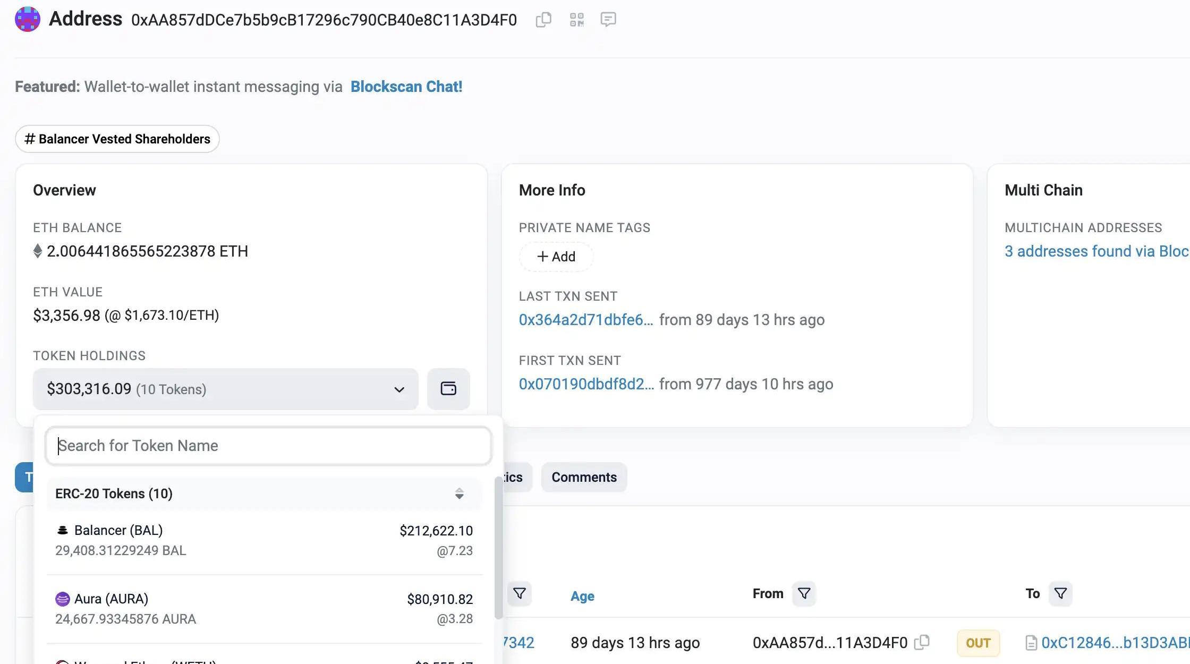Click the ETH balance 2.006441865565223878
Image resolution: width=1190 pixels, height=664 pixels.
coord(147,251)
